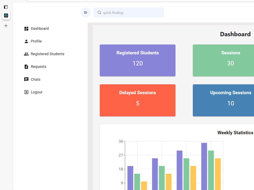
Task: Click the search magnifier icon
Action: (x=99, y=13)
